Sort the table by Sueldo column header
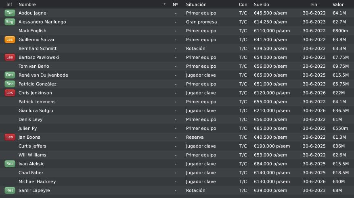354x198 pixels. click(261, 4)
